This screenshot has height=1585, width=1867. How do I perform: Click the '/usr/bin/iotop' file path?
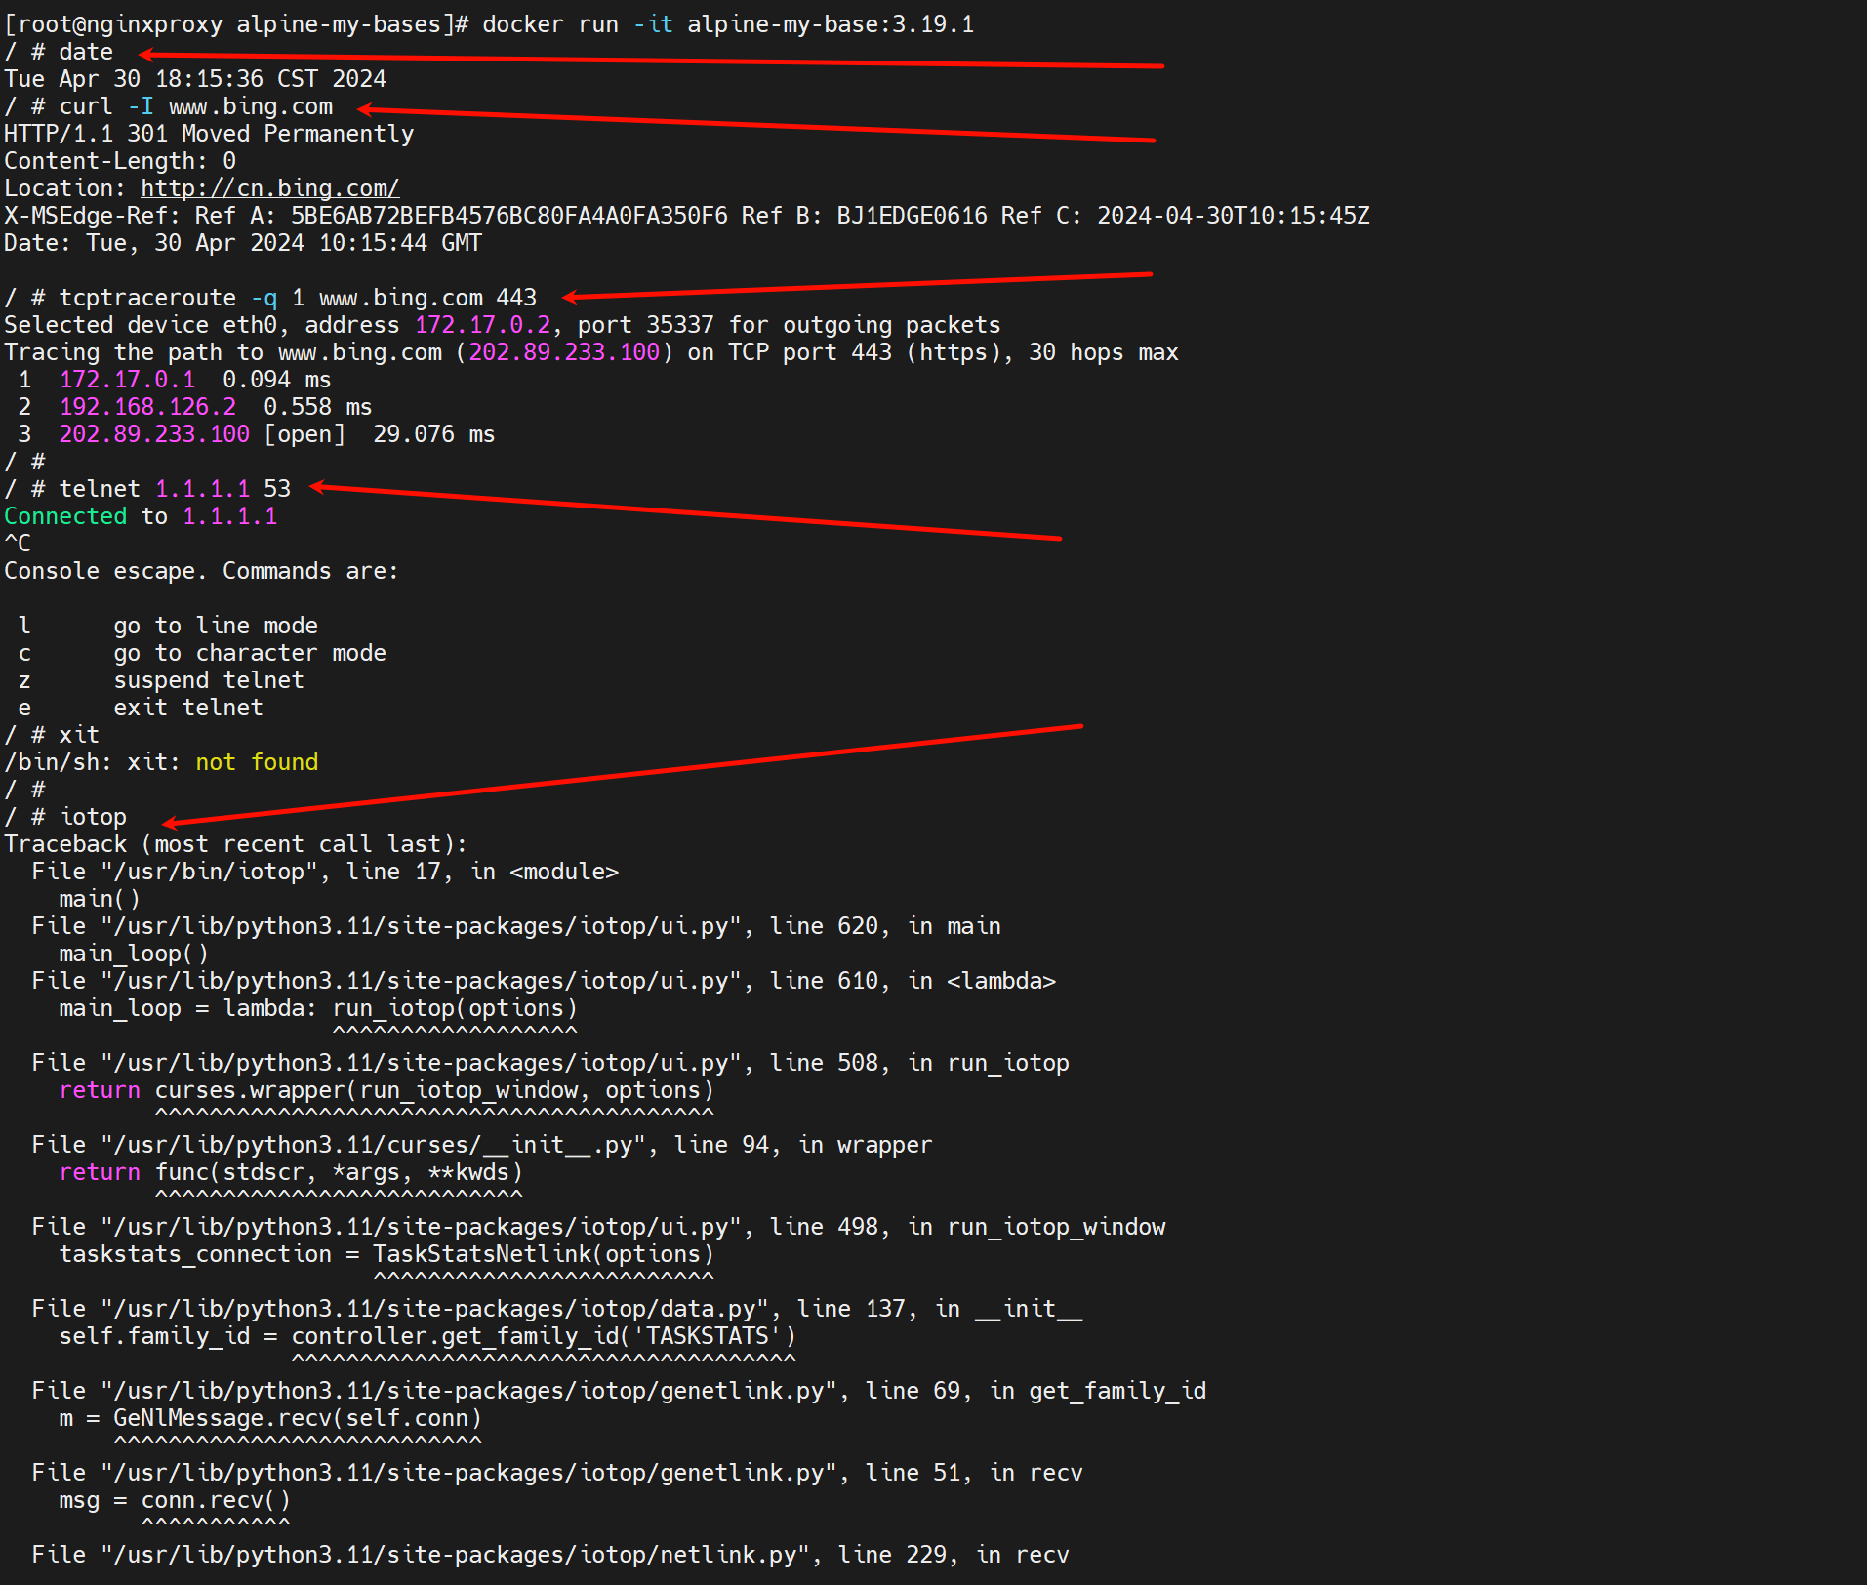216,872
